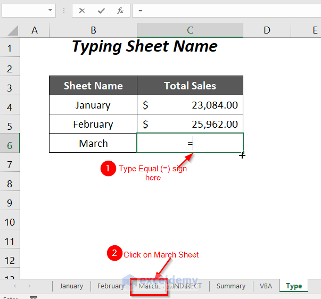Click the macro record icon in status bar
The height and width of the screenshot is (299, 321).
(x=34, y=297)
